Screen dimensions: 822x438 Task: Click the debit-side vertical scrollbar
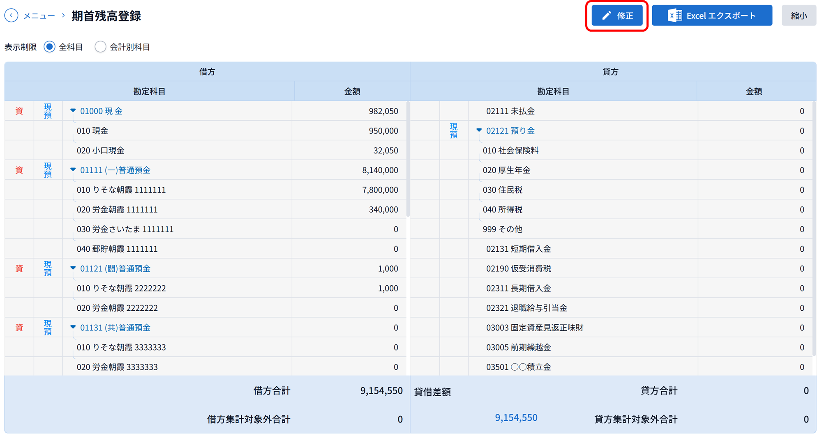tap(408, 159)
